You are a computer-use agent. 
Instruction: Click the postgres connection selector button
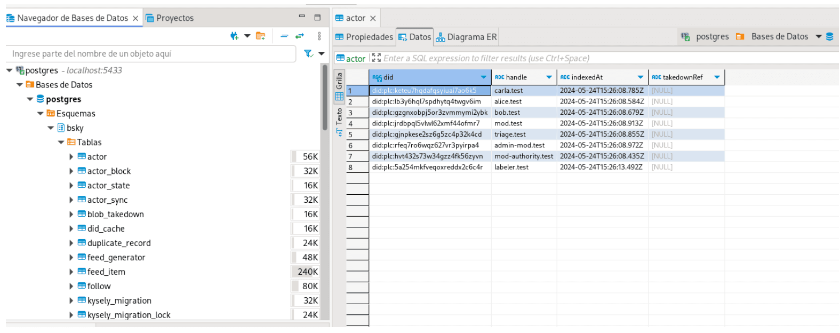(x=705, y=37)
